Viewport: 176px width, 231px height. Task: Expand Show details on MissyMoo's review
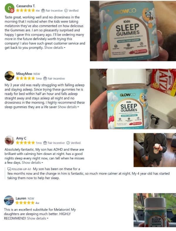(68, 107)
